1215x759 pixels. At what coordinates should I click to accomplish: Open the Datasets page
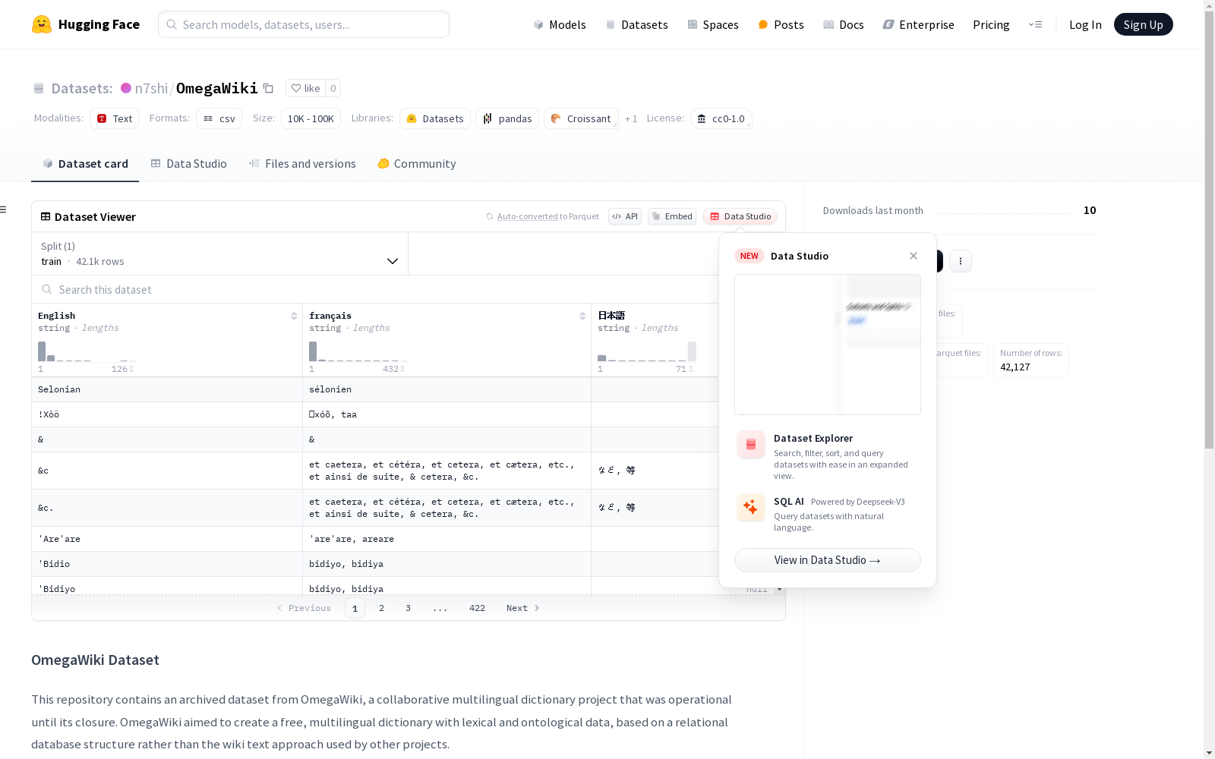coord(636,24)
